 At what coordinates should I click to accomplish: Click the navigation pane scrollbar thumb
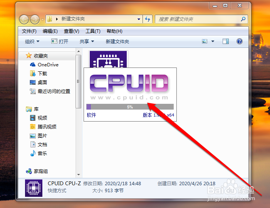point(78,81)
